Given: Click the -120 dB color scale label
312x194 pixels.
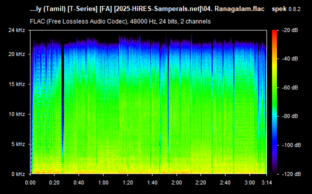Looking at the screenshot, I should 291,174.
